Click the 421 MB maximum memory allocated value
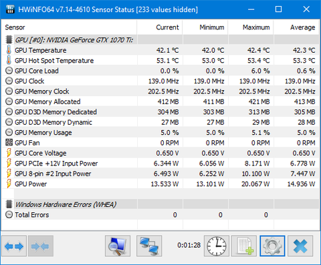The image size is (321, 265). (259, 101)
